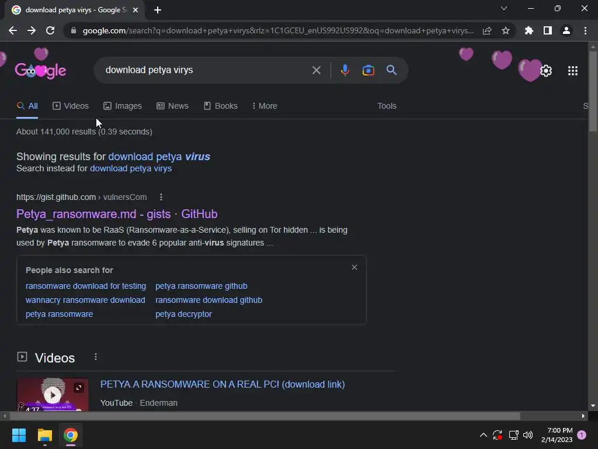Image resolution: width=598 pixels, height=449 pixels.
Task: Dismiss the People also search for box
Action: pyautogui.click(x=354, y=267)
